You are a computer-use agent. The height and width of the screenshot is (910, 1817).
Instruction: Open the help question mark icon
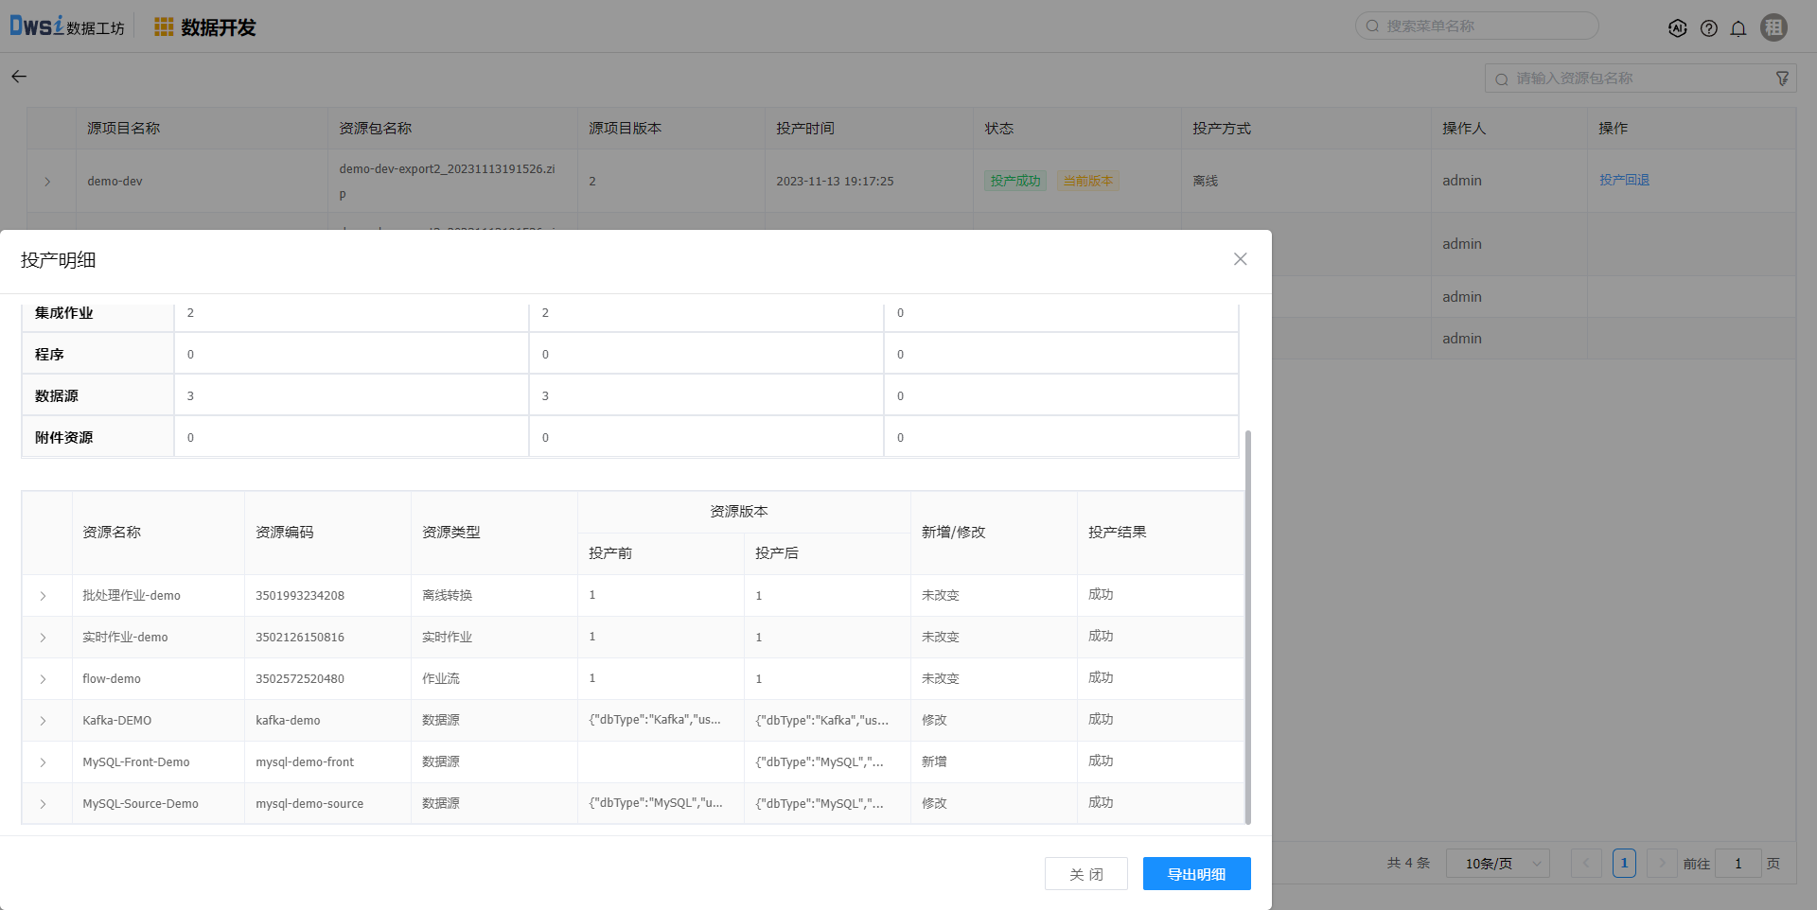click(1708, 28)
